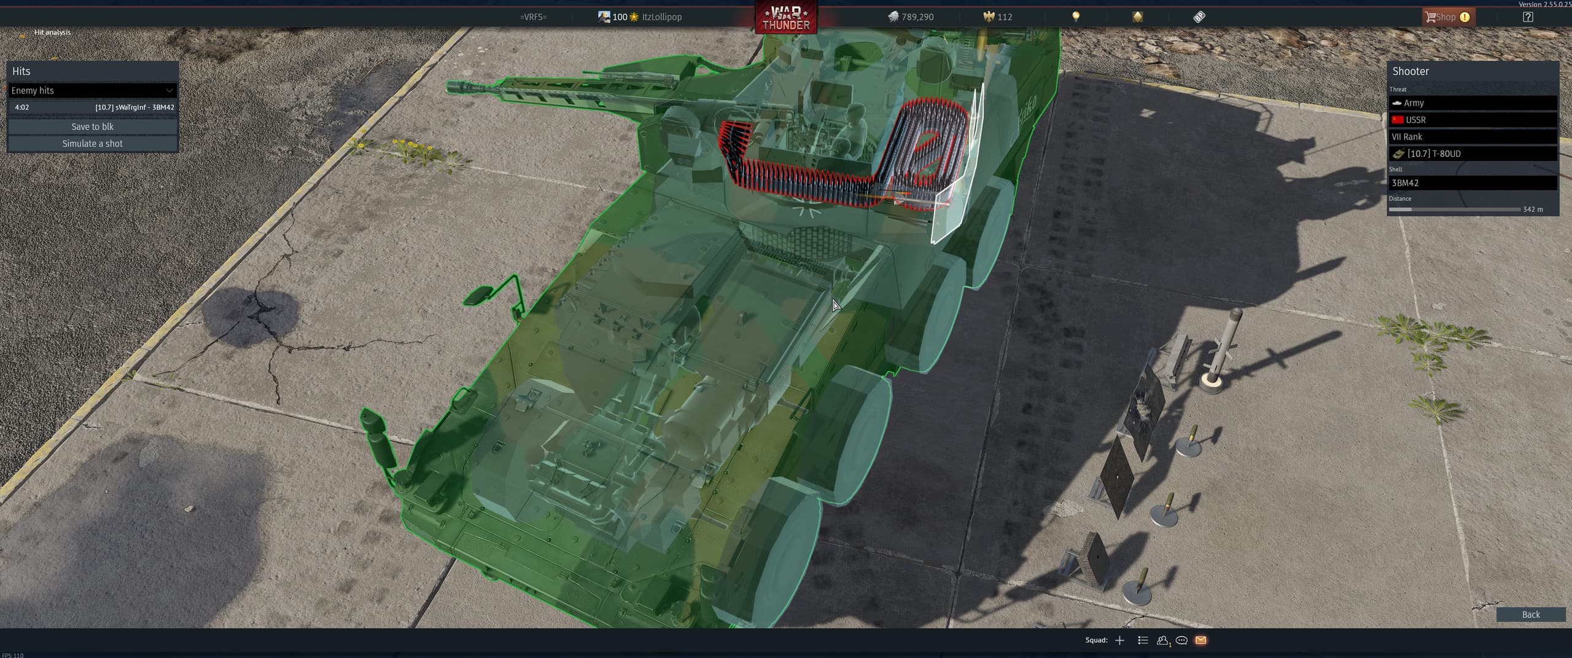Open the help question mark icon
Image resolution: width=1572 pixels, height=658 pixels.
point(1528,17)
